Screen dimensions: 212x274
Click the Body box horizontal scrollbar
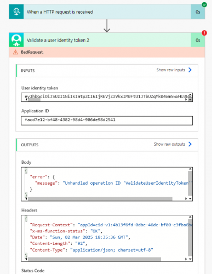[x=100, y=198]
